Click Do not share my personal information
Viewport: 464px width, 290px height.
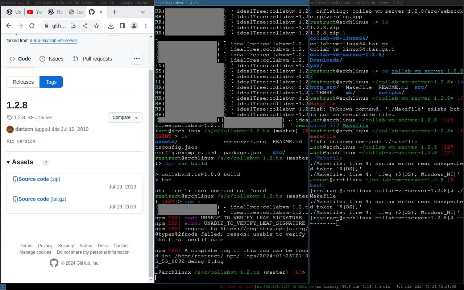click(93, 252)
